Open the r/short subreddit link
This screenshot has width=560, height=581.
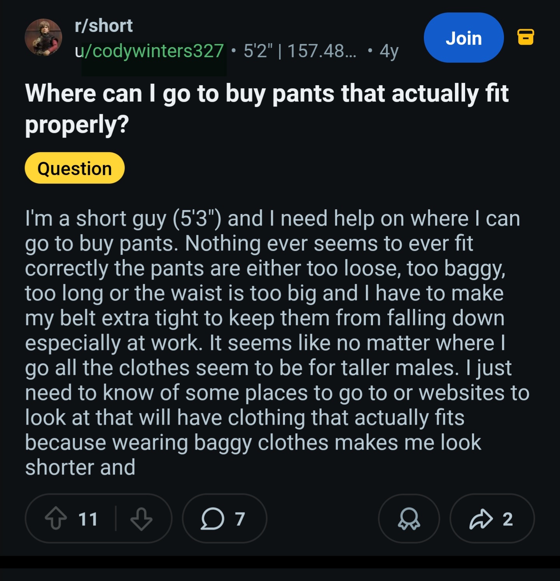pos(103,26)
